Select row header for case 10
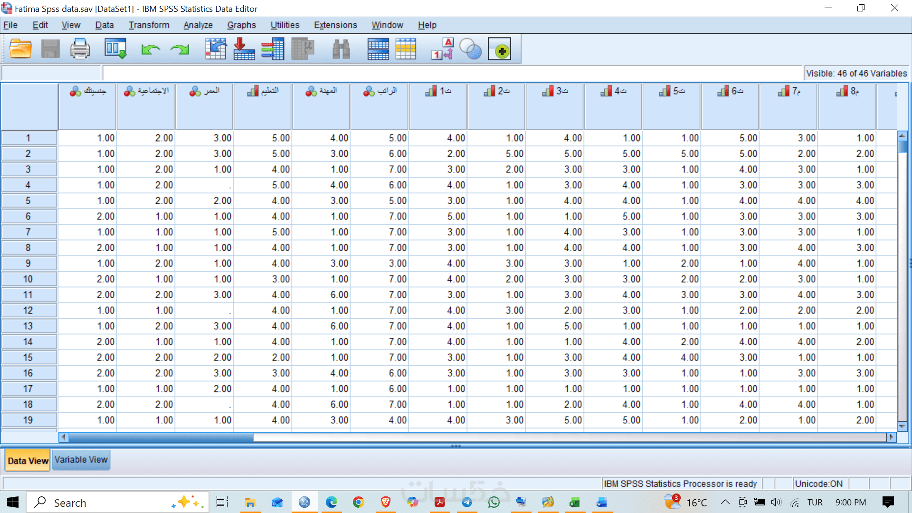 [28, 279]
